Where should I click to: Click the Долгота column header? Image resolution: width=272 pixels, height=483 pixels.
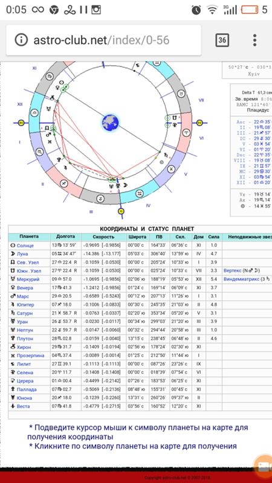(66, 237)
